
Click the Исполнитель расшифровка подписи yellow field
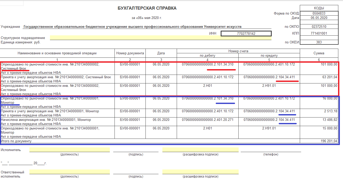[200, 150]
